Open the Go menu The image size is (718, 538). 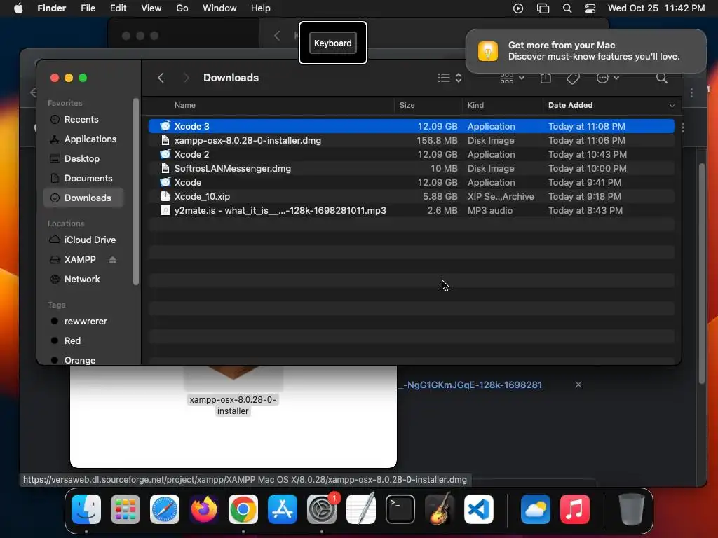(x=182, y=8)
